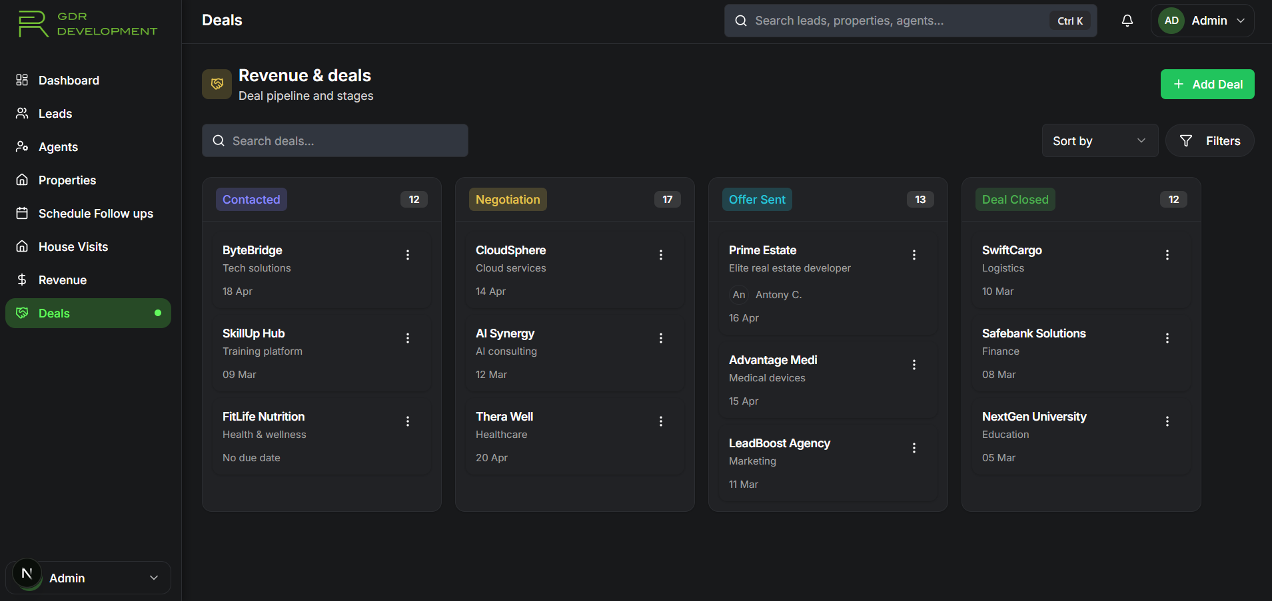Click the global search leads field
This screenshot has height=601, width=1272.
893,21
